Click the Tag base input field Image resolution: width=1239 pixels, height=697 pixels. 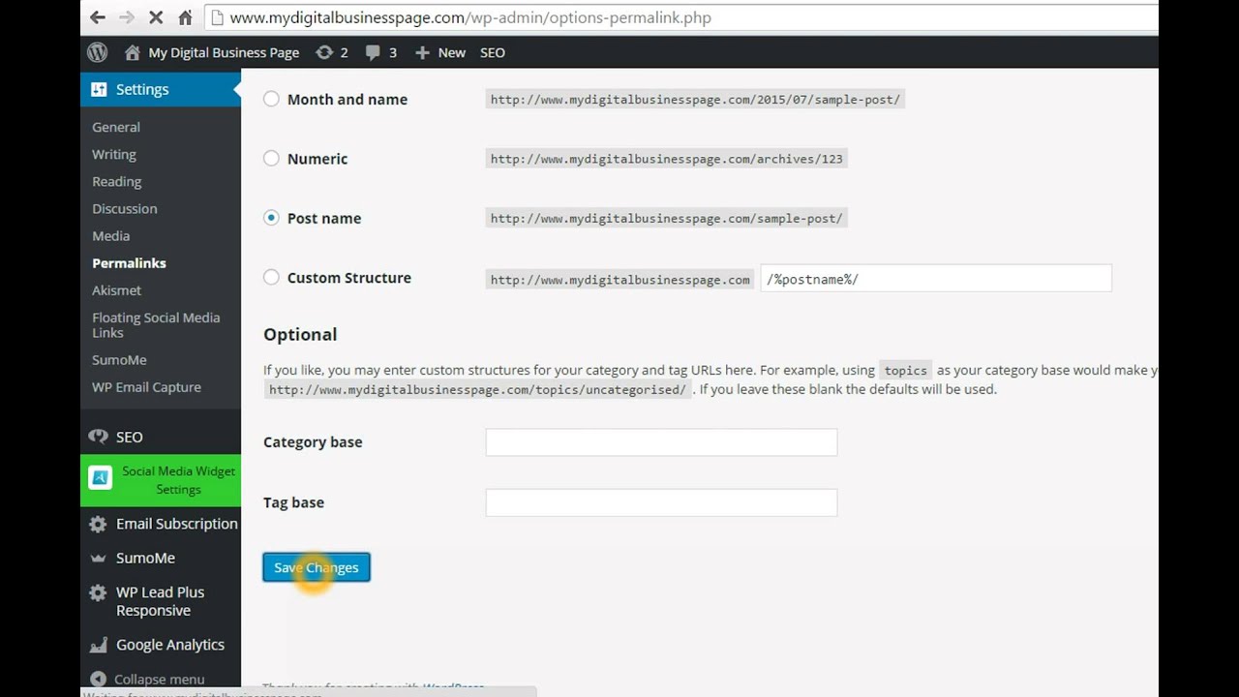point(661,502)
